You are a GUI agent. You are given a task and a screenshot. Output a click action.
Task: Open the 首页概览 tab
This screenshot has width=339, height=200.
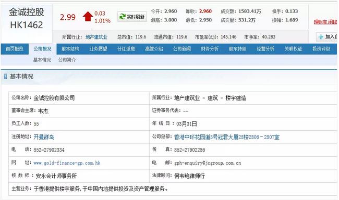point(15,49)
